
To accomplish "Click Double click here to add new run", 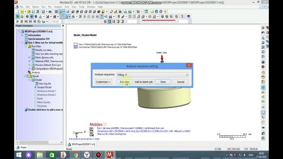I will [46, 110].
